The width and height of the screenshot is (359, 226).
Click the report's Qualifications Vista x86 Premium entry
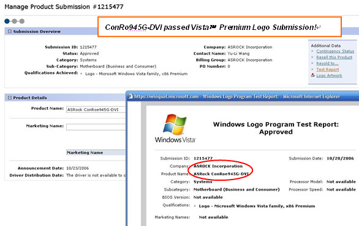point(257,206)
